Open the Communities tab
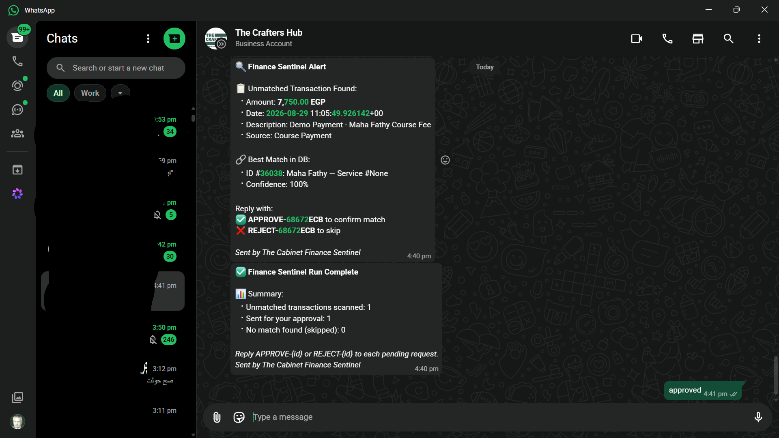Viewport: 779px width, 438px height. pyautogui.click(x=17, y=133)
